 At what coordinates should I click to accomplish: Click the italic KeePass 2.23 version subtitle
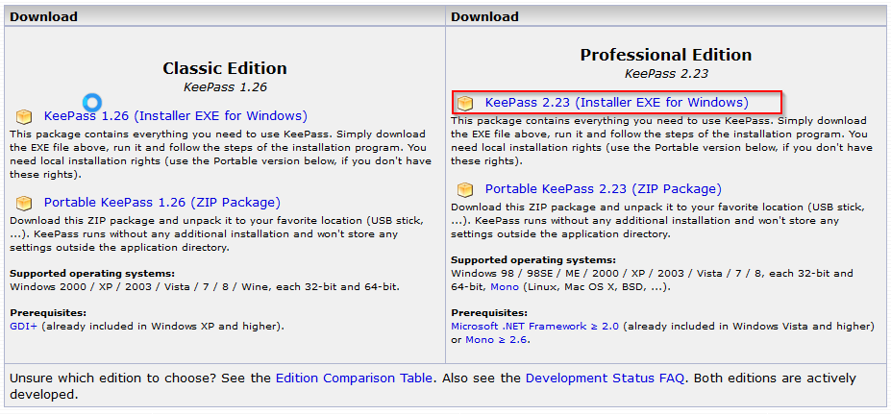665,73
